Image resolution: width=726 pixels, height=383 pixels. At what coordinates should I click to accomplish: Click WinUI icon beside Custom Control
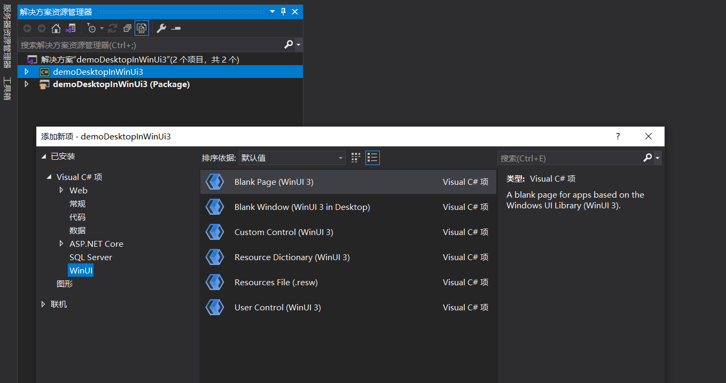coord(215,232)
